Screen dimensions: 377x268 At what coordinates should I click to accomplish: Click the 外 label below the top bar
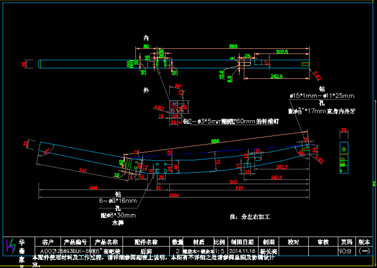pyautogui.click(x=146, y=90)
